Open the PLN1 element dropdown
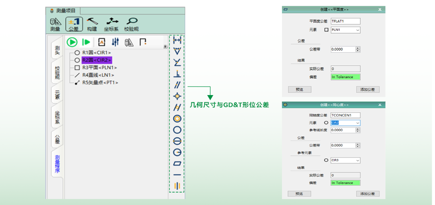 coord(358,30)
